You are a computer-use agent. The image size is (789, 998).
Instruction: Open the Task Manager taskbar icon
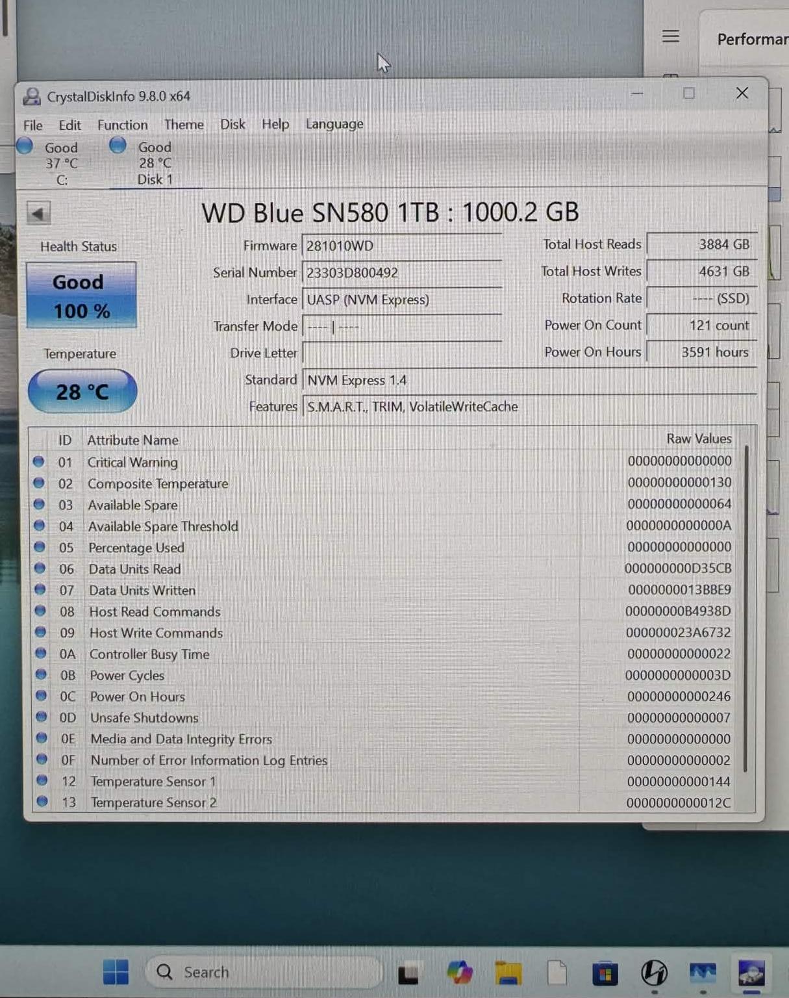703,973
